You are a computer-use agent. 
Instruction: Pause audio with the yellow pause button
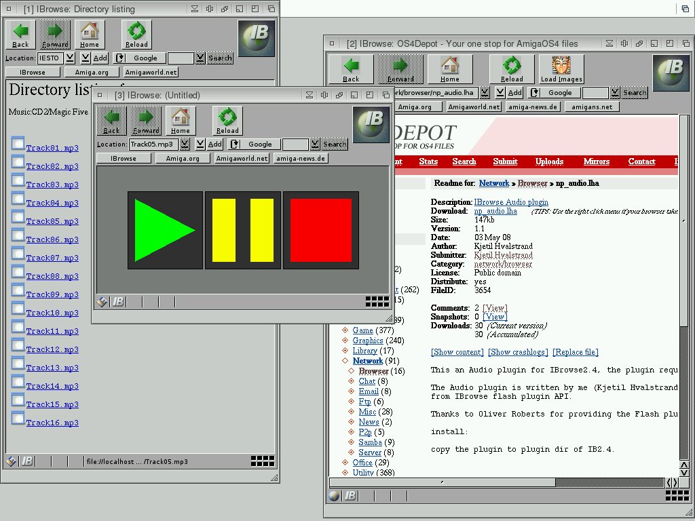(243, 230)
